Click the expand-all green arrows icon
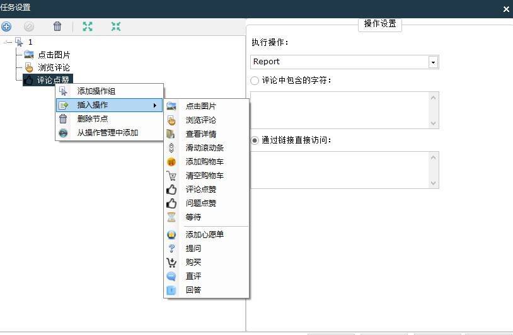The width and height of the screenshot is (513, 335). tap(88, 26)
